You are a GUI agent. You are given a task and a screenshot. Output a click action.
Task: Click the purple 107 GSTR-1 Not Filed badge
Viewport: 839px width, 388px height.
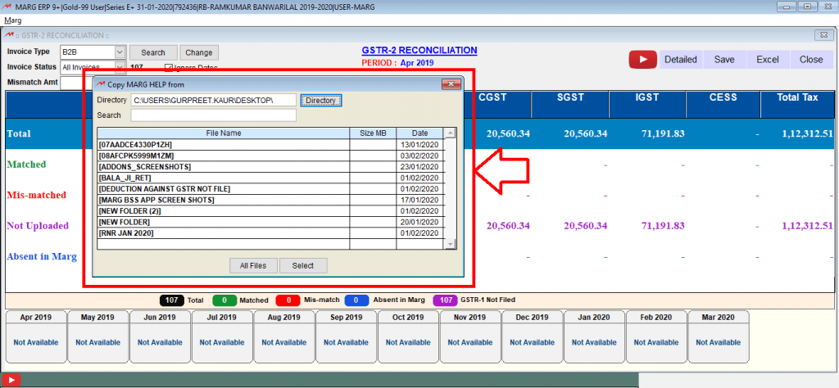(x=445, y=300)
